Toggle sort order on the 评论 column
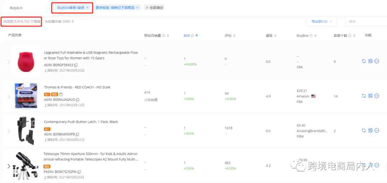 pos(235,35)
